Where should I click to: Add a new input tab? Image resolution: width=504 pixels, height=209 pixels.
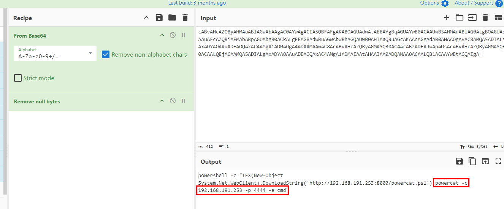tap(447, 17)
